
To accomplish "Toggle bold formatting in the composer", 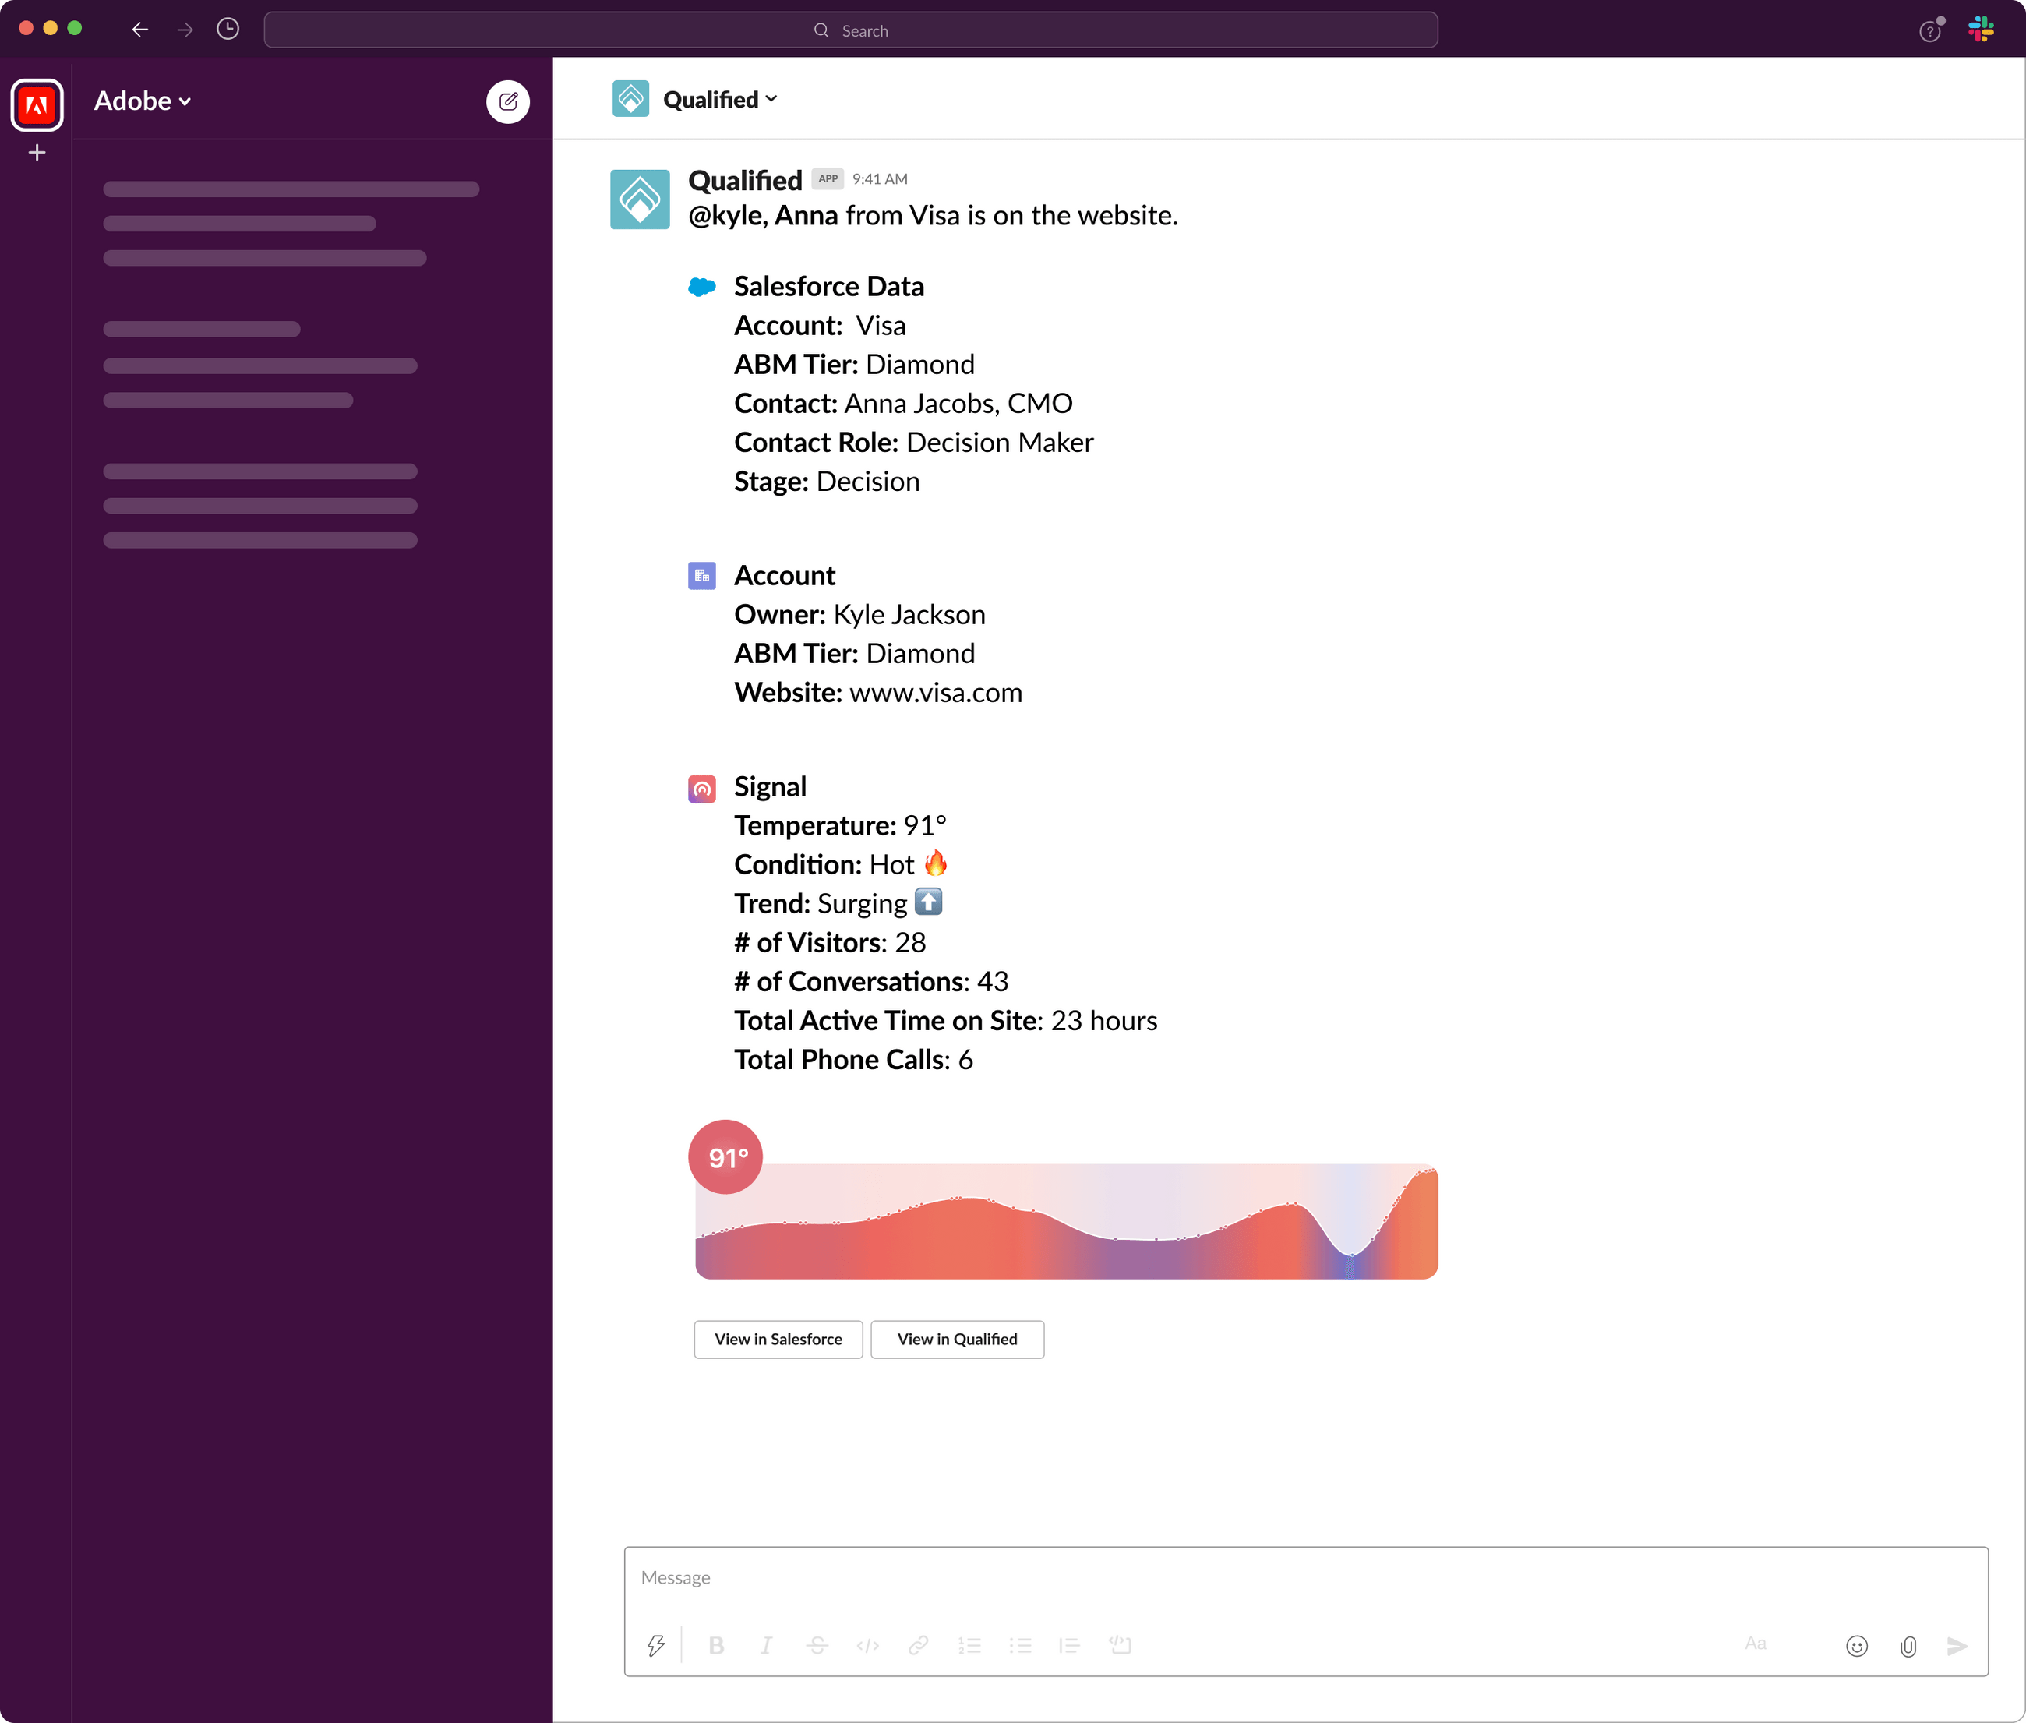I will 716,1645.
